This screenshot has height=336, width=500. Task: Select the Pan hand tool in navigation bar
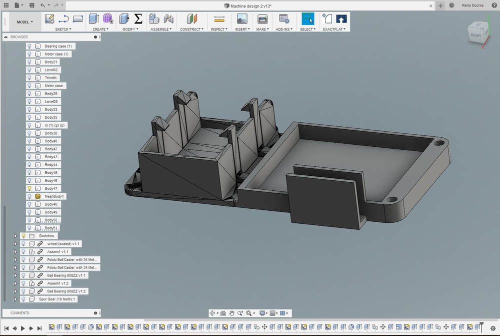click(x=232, y=313)
